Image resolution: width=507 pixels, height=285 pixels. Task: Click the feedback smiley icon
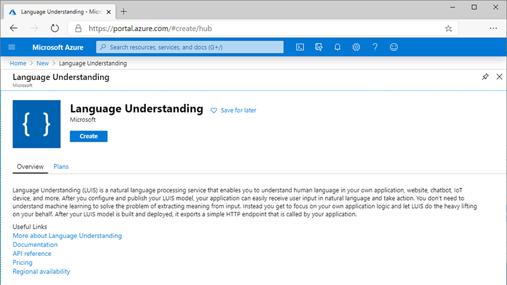coord(394,47)
